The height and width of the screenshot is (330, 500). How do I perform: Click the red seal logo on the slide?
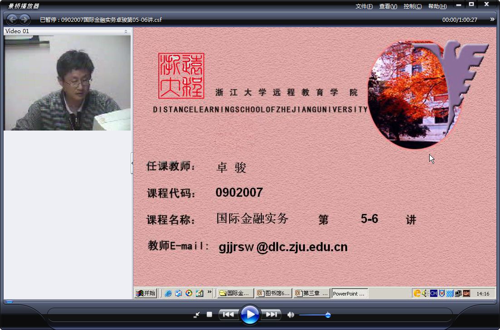181,76
